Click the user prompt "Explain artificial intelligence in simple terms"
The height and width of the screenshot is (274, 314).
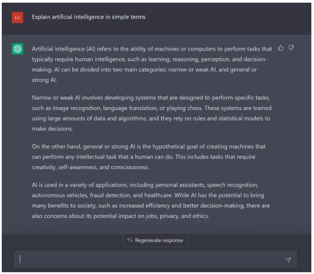pyautogui.click(x=89, y=17)
